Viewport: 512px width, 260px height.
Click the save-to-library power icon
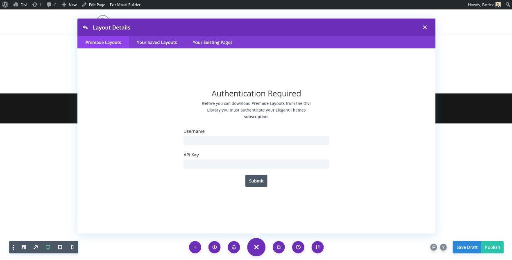click(214, 247)
